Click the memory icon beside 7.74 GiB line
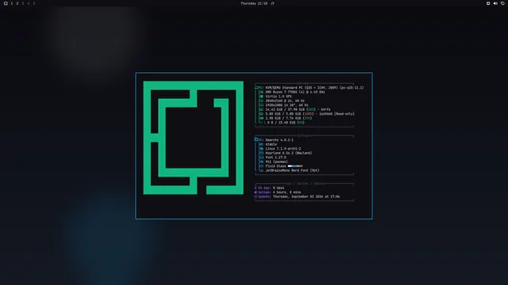508x285 pixels. point(261,118)
